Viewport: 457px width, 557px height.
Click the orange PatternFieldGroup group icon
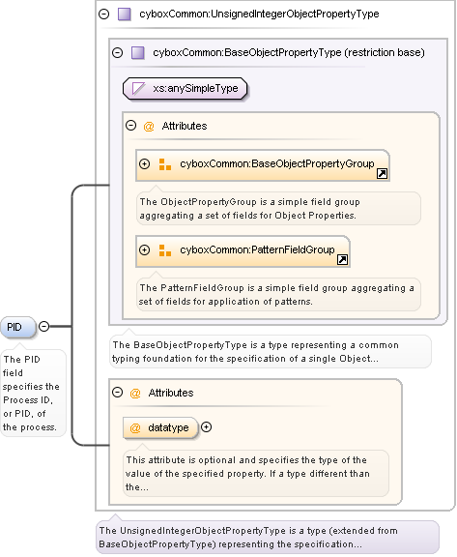point(165,250)
